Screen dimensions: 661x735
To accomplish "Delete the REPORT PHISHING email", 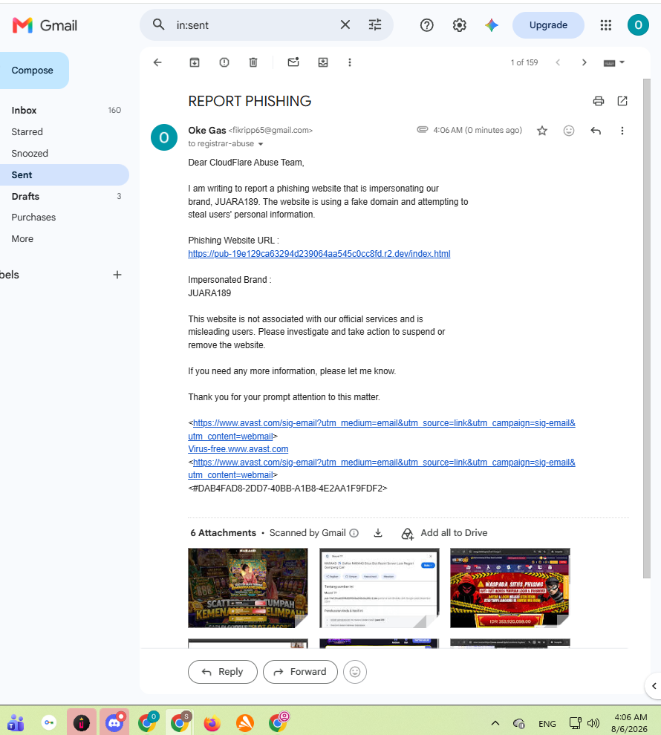I will (x=253, y=62).
